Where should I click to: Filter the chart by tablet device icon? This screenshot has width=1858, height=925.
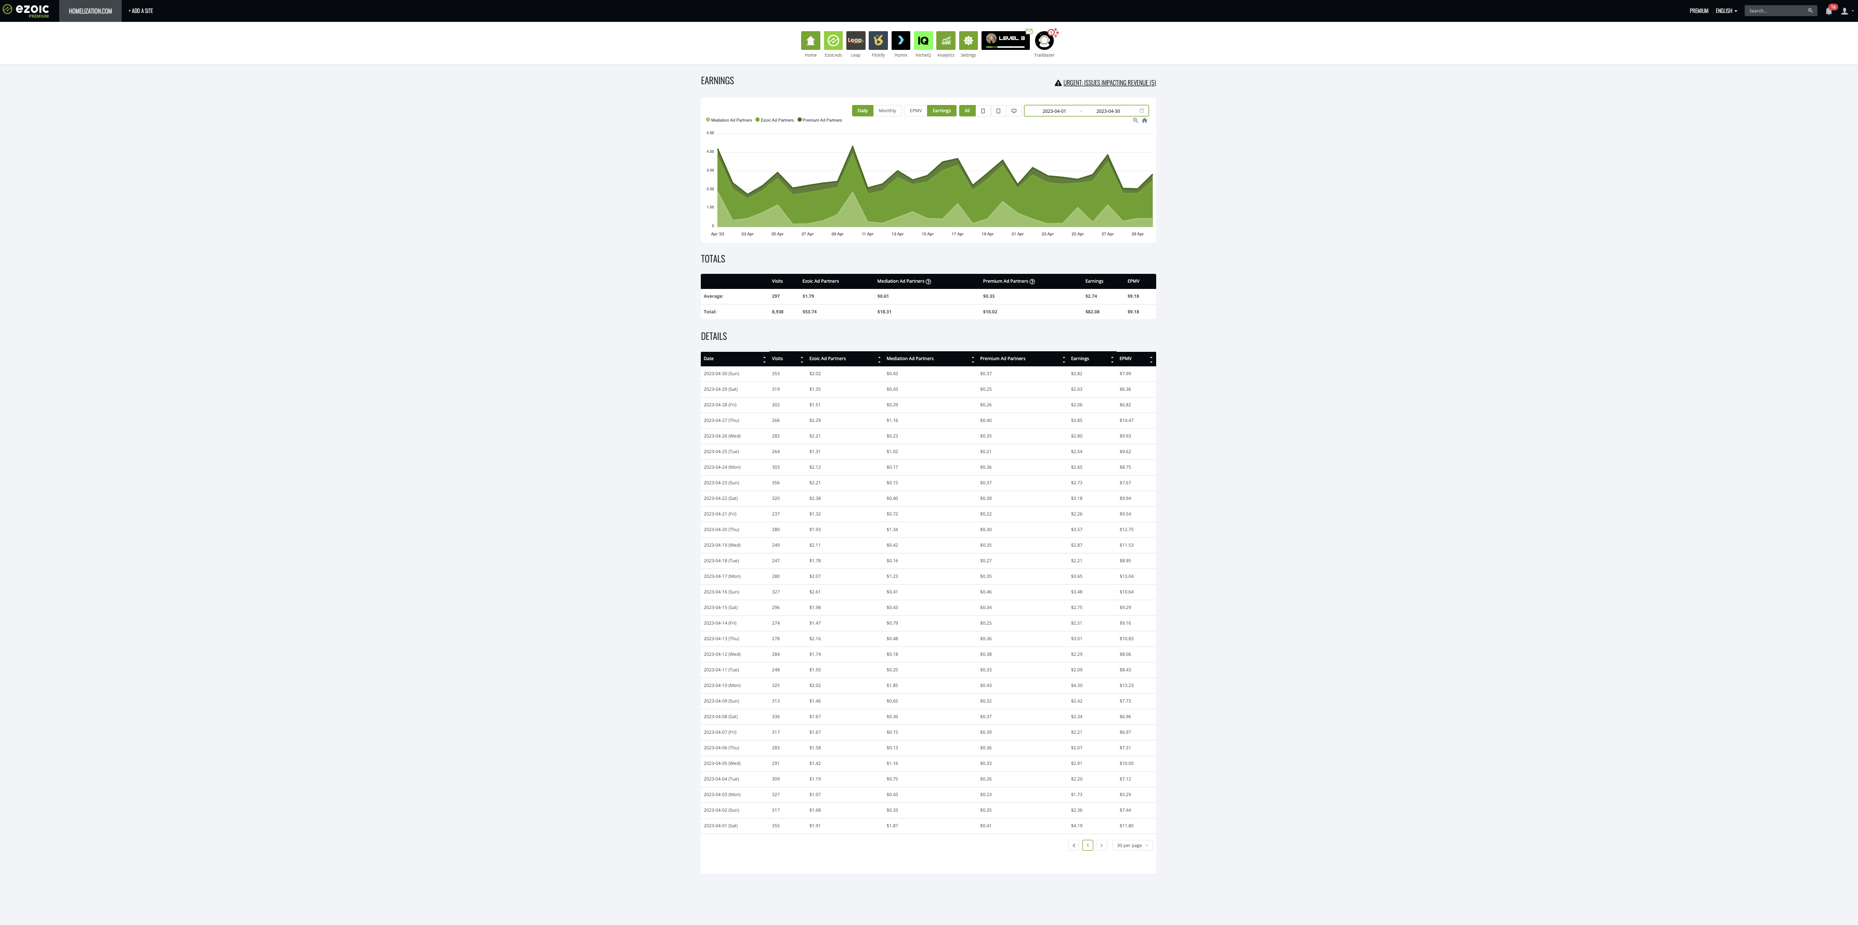[998, 111]
